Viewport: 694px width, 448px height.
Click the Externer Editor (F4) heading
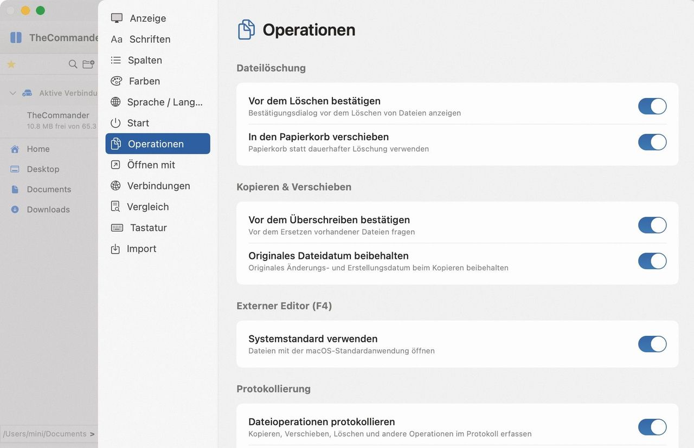pos(284,306)
